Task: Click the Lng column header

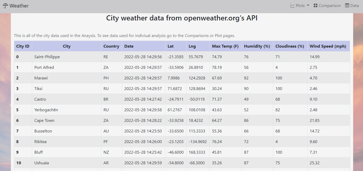Action: tap(198, 46)
